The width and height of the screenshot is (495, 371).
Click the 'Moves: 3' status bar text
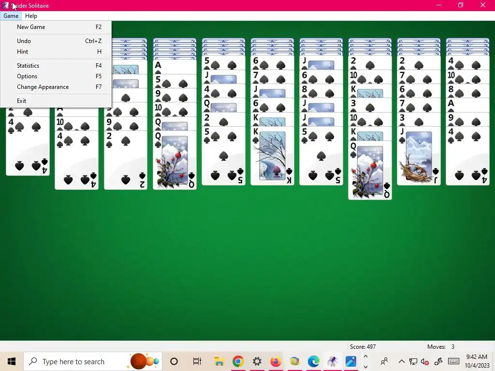[x=441, y=347]
